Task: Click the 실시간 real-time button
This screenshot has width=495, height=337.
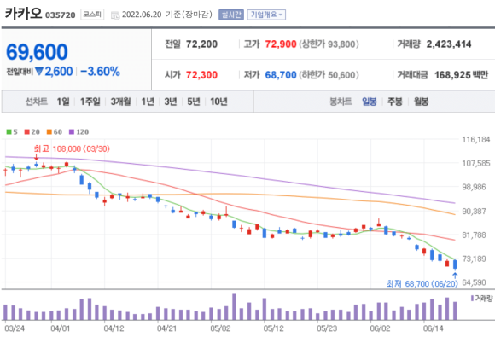Action: (x=231, y=15)
